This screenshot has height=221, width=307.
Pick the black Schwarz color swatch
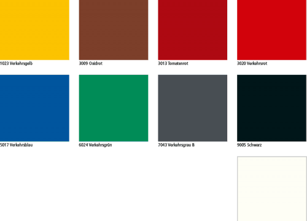[x=271, y=108]
